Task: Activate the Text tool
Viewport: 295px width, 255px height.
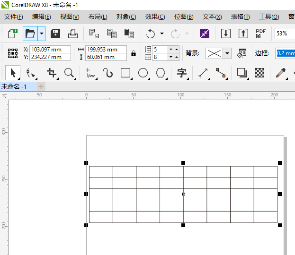Action: pyautogui.click(x=182, y=73)
